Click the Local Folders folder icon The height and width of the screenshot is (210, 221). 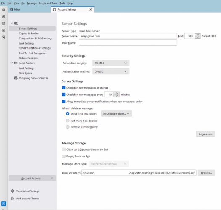16,63
